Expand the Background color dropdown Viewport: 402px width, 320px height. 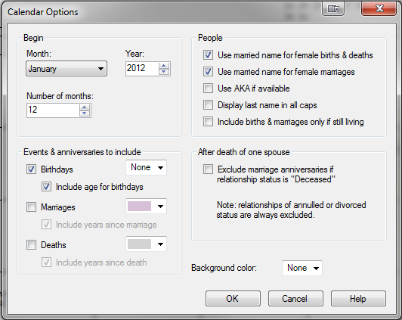tap(302, 268)
